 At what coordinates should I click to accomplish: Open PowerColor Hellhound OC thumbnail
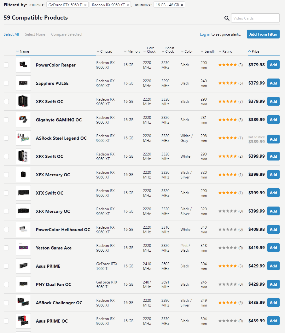click(23, 229)
